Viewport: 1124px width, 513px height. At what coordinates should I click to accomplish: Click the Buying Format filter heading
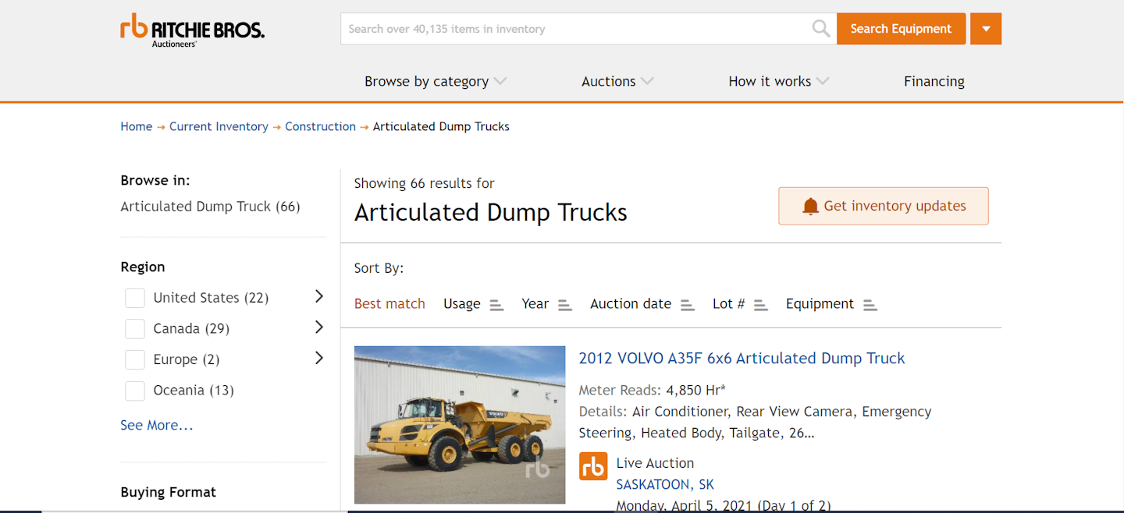click(169, 492)
